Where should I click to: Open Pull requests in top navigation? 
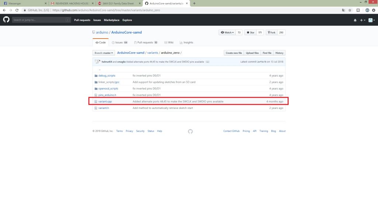click(82, 20)
